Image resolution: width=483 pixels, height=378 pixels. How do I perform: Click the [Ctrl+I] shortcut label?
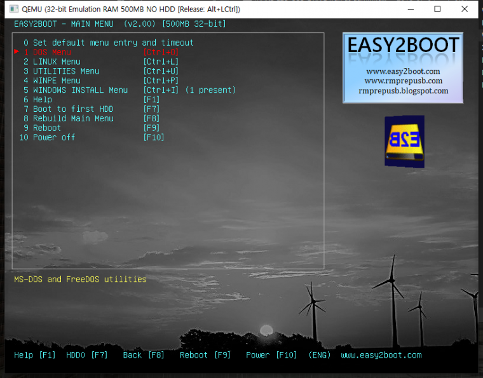(161, 90)
